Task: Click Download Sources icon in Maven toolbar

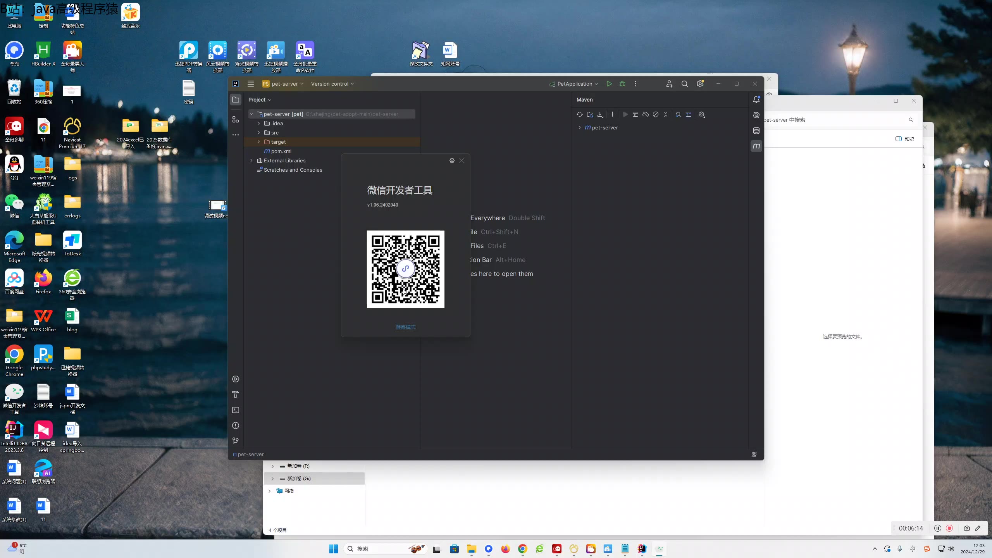Action: (600, 115)
